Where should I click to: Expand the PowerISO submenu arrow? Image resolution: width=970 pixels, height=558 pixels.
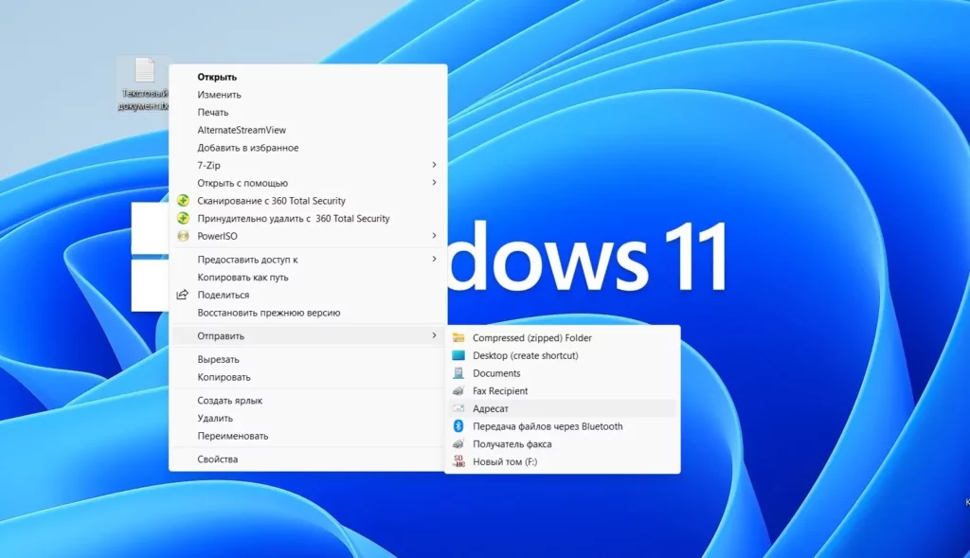[x=434, y=236]
